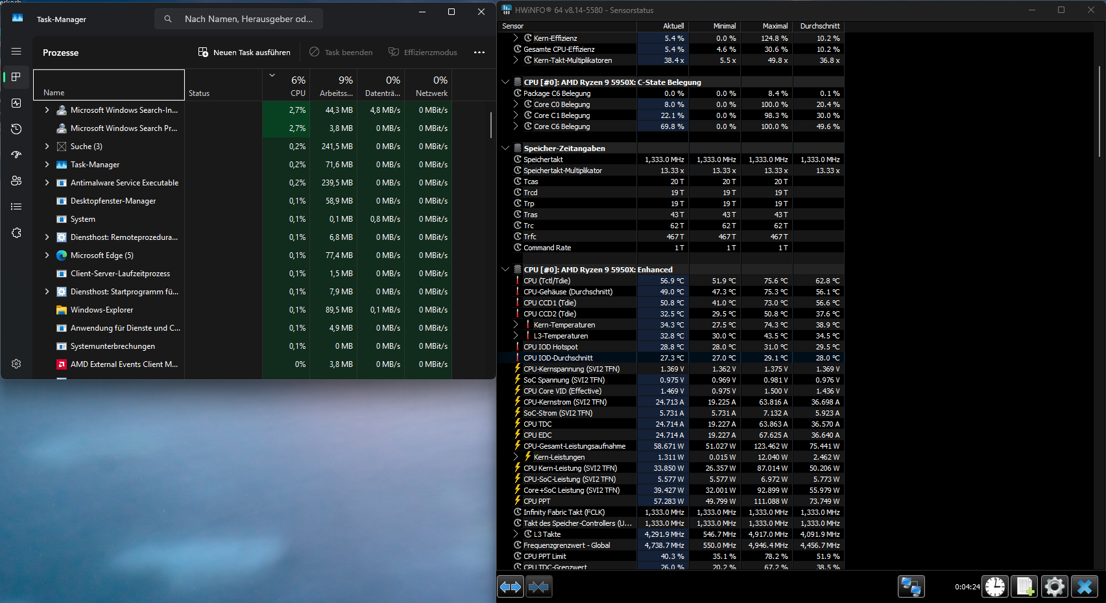Select CPU PPT sensor row in HWiNFO
This screenshot has height=603, width=1106.
click(671, 501)
